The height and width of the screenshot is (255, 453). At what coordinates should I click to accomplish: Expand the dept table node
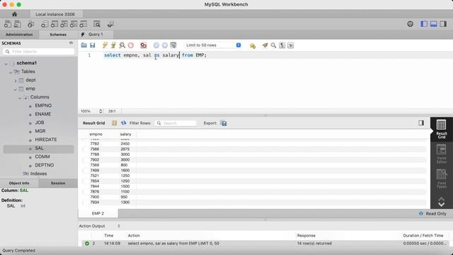tap(16, 81)
